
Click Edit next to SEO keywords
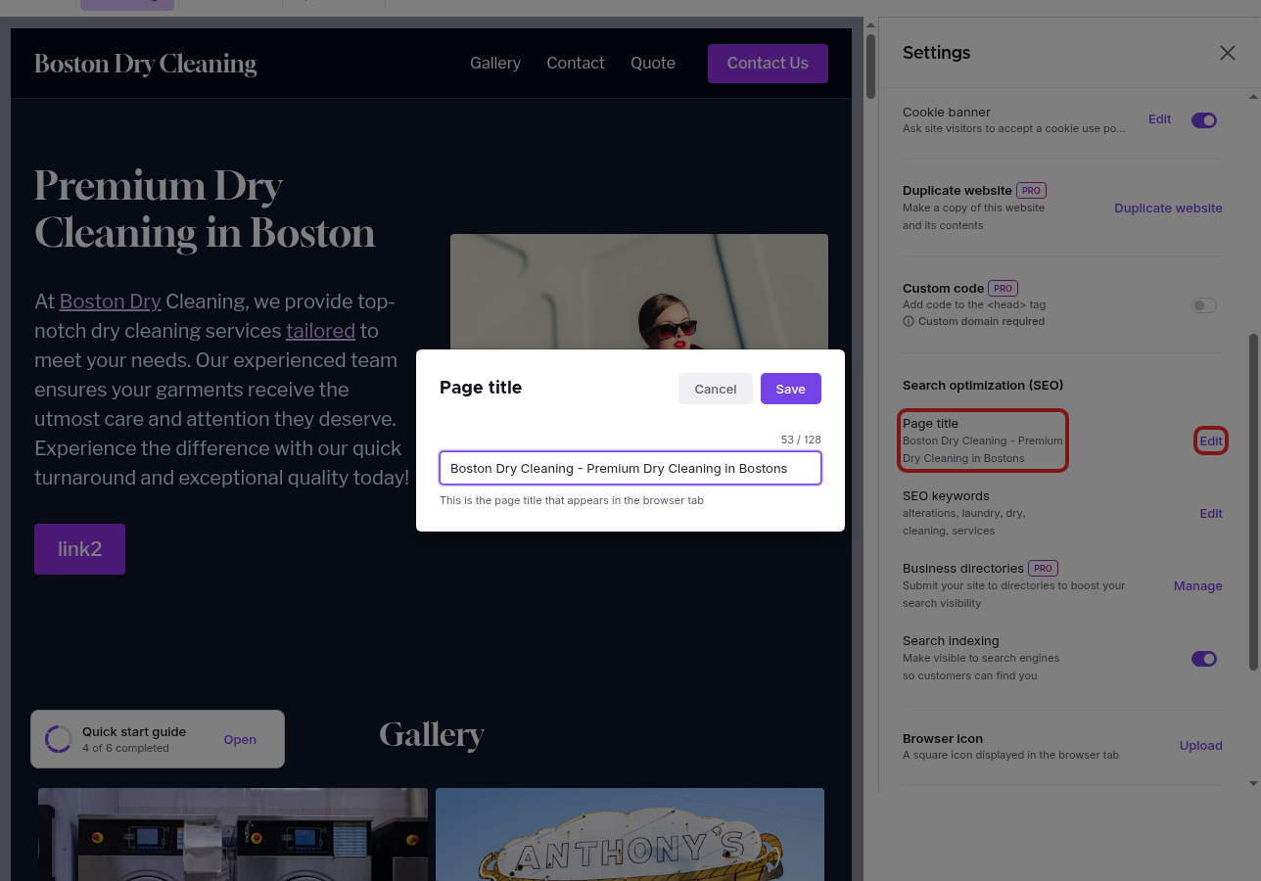pyautogui.click(x=1211, y=513)
